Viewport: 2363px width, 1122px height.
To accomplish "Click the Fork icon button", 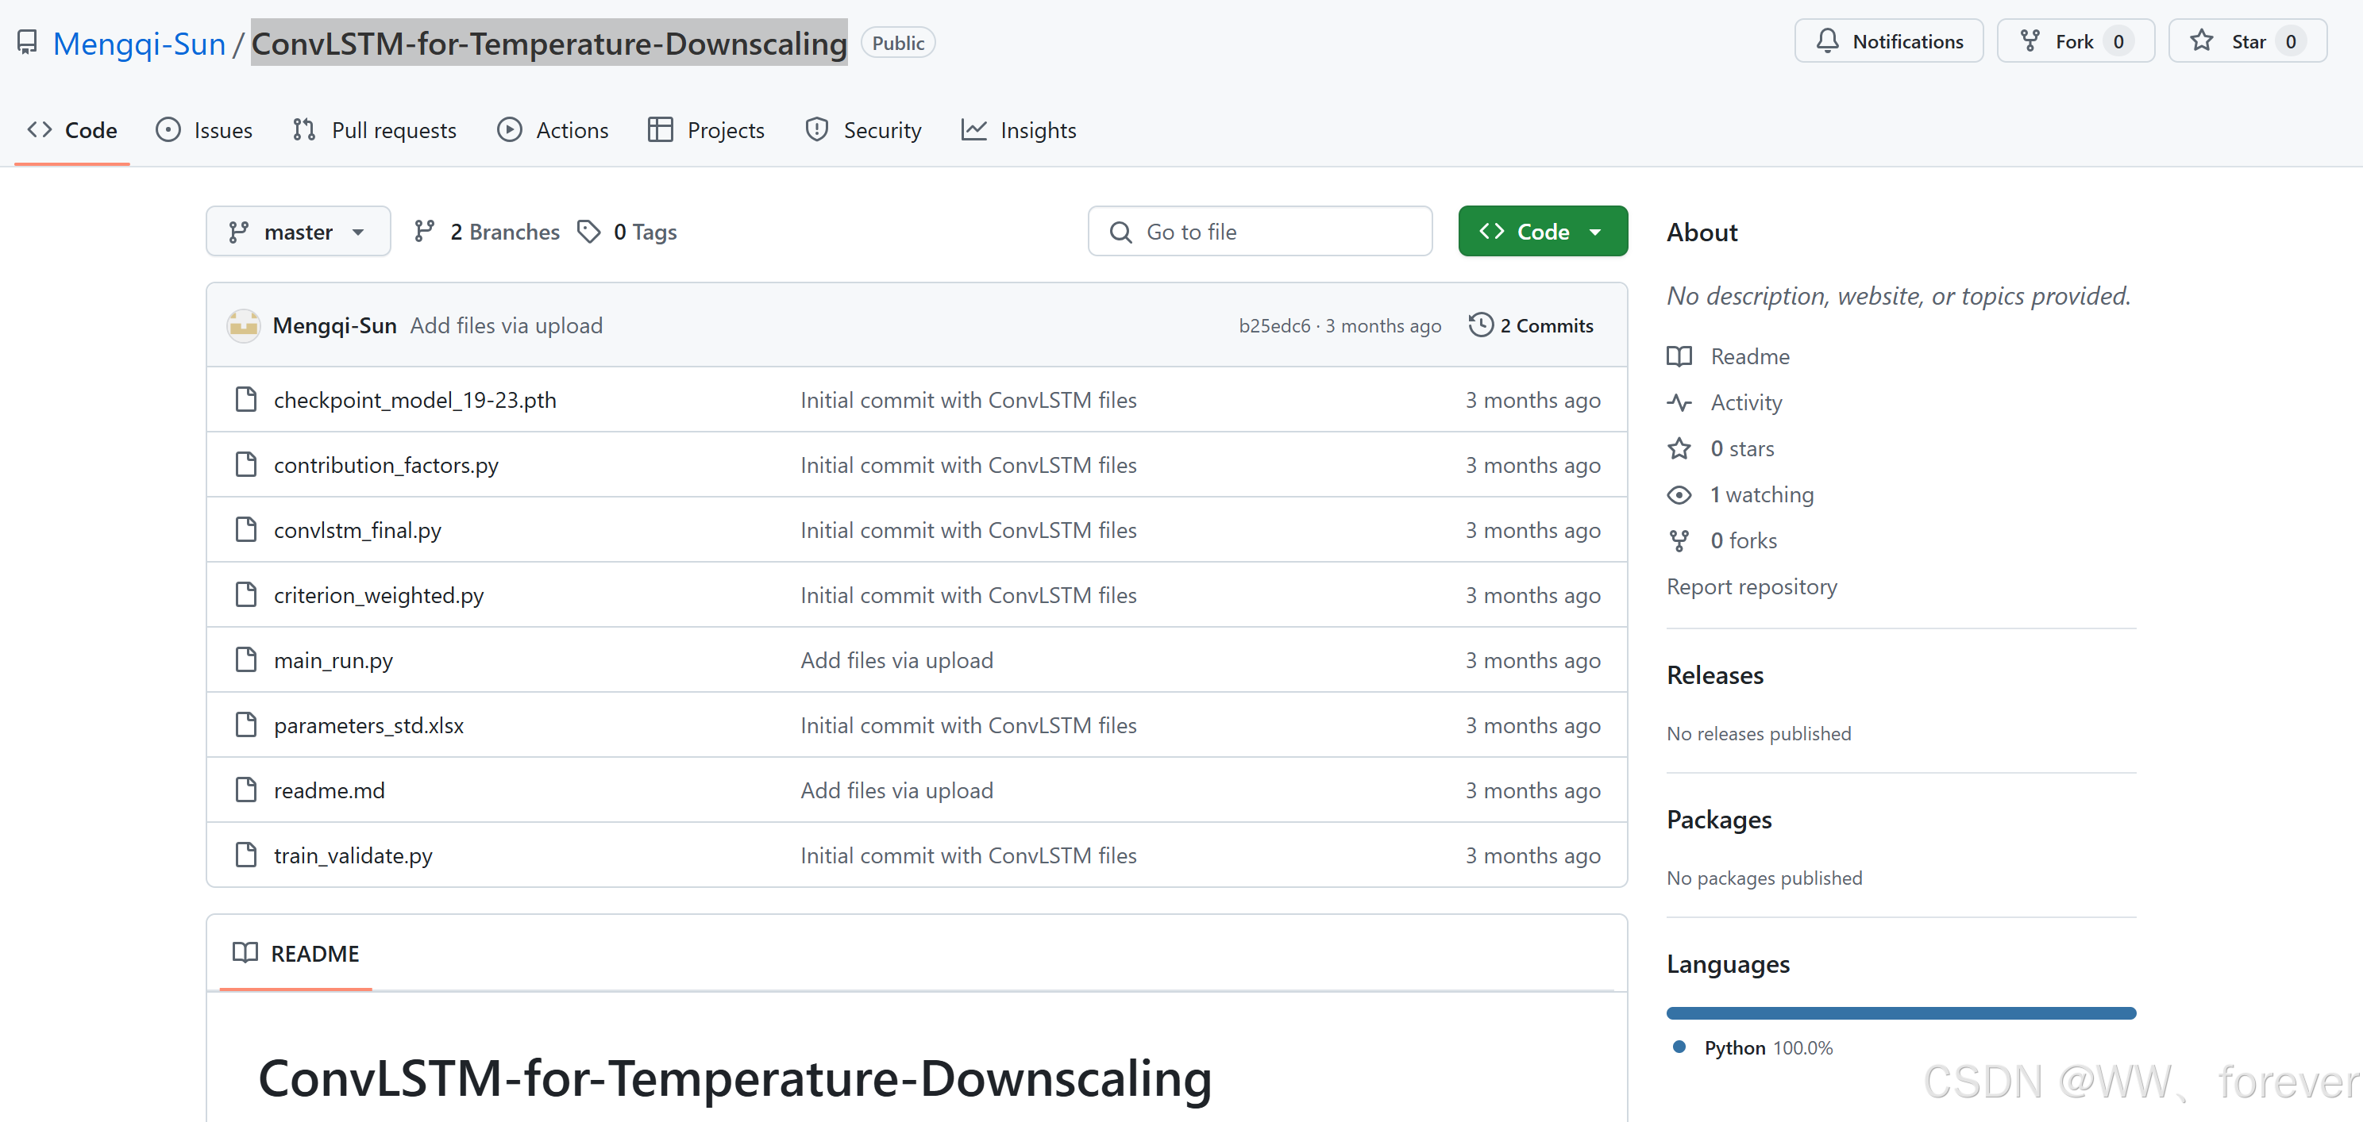I will click(2030, 41).
